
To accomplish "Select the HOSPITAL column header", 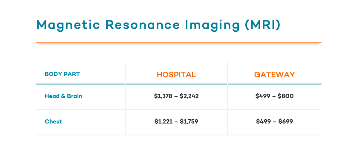I will tap(176, 75).
